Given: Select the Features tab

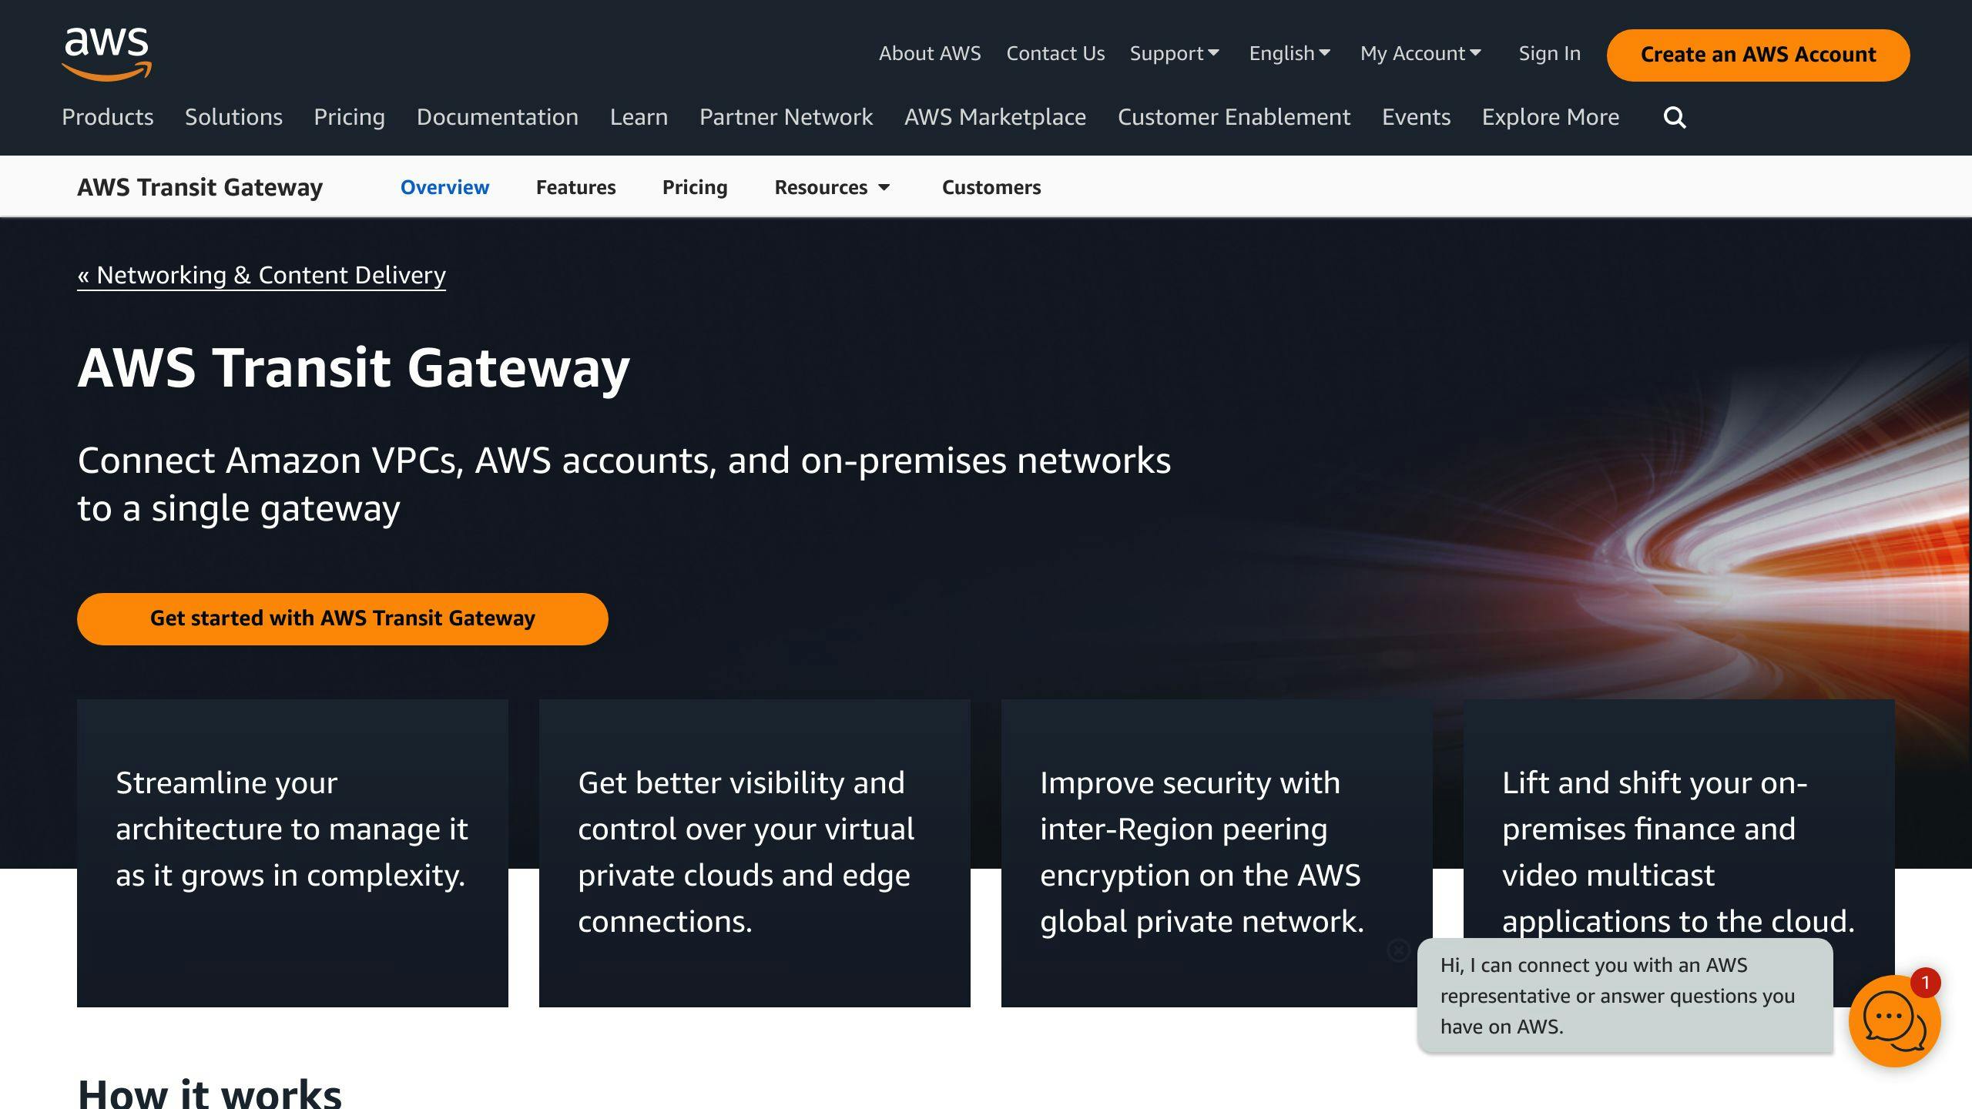Looking at the screenshot, I should pos(575,187).
